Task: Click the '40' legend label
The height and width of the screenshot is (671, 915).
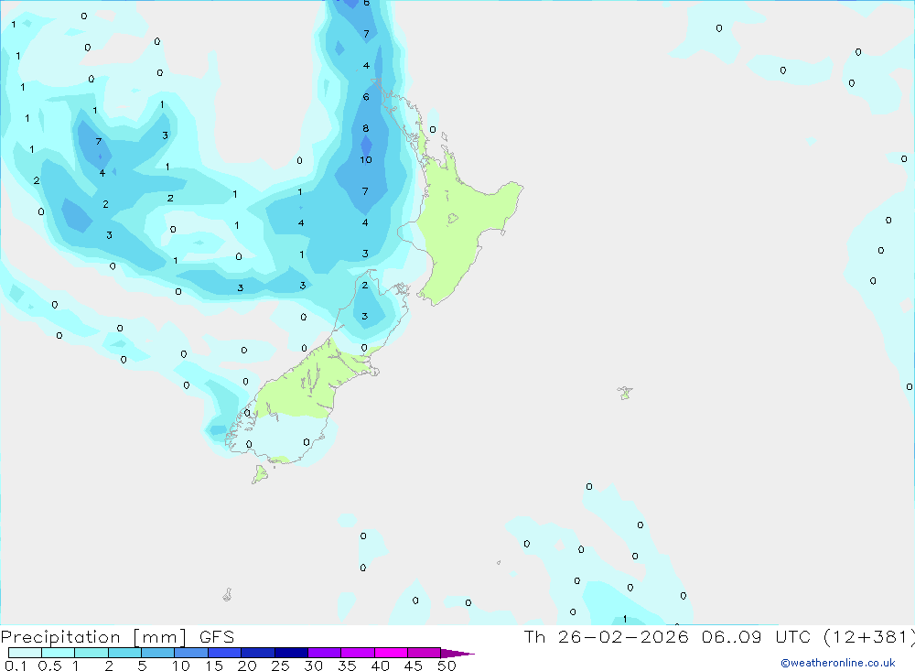Action: [381, 666]
